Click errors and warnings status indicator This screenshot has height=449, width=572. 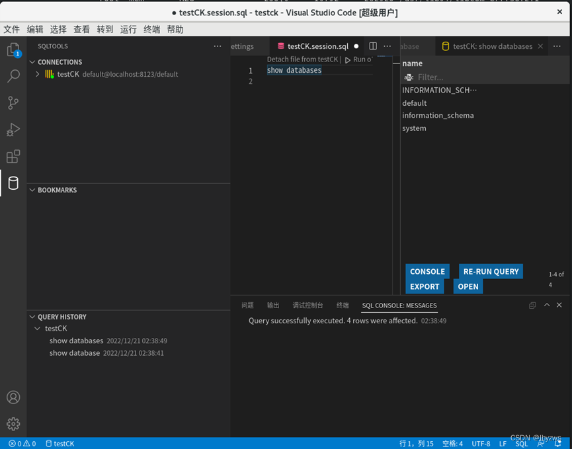click(x=22, y=444)
